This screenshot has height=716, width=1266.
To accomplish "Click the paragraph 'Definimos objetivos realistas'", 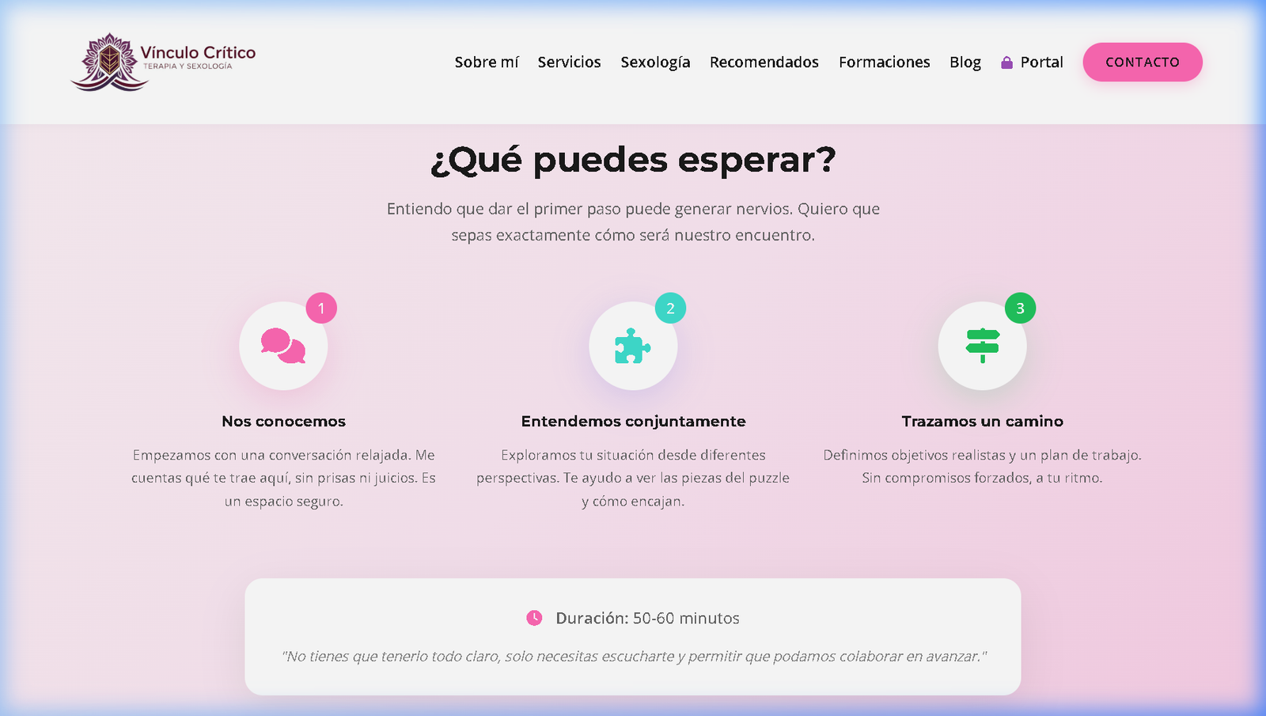I will (x=983, y=466).
